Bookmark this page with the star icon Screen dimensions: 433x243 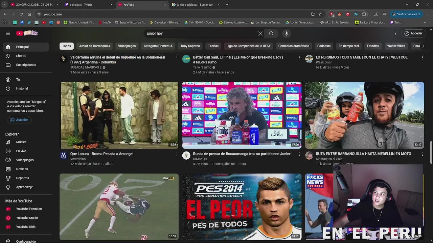point(320,14)
